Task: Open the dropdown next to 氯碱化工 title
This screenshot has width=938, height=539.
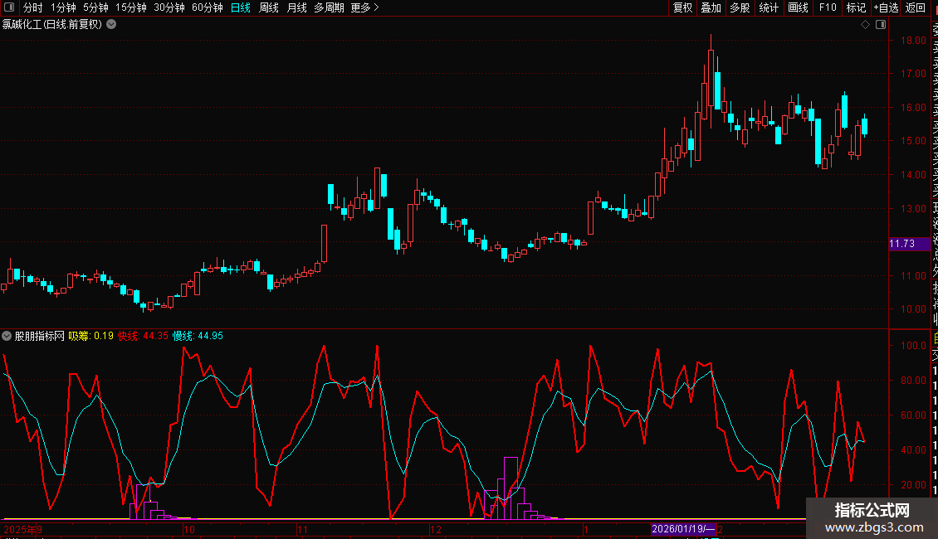Action: (111, 24)
